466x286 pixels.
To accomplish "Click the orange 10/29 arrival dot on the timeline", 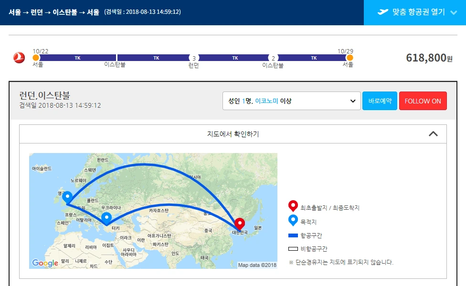I will [x=350, y=57].
